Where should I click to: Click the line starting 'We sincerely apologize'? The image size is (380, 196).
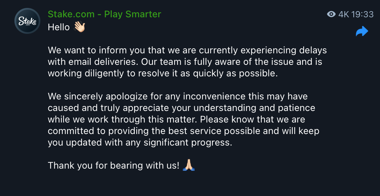click(177, 97)
